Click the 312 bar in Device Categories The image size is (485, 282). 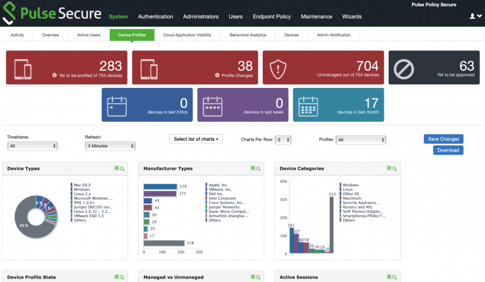pos(332,225)
